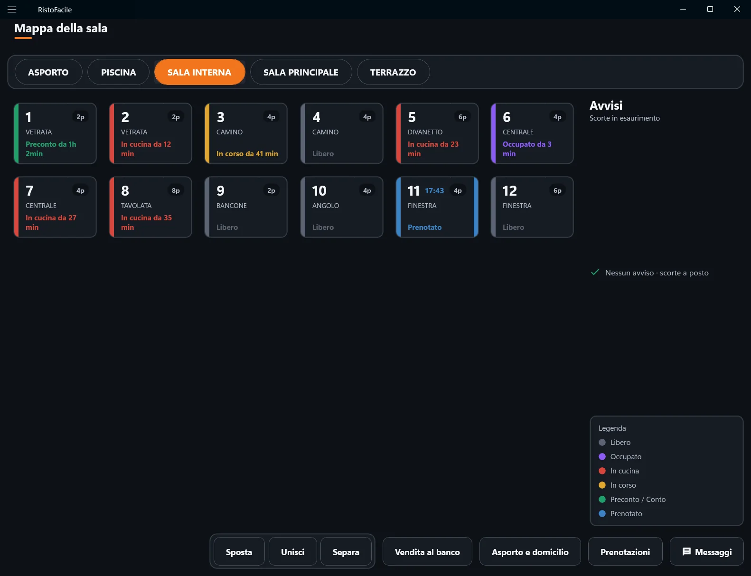
Task: Switch to the ASPORTO room tab
Action: pos(48,72)
